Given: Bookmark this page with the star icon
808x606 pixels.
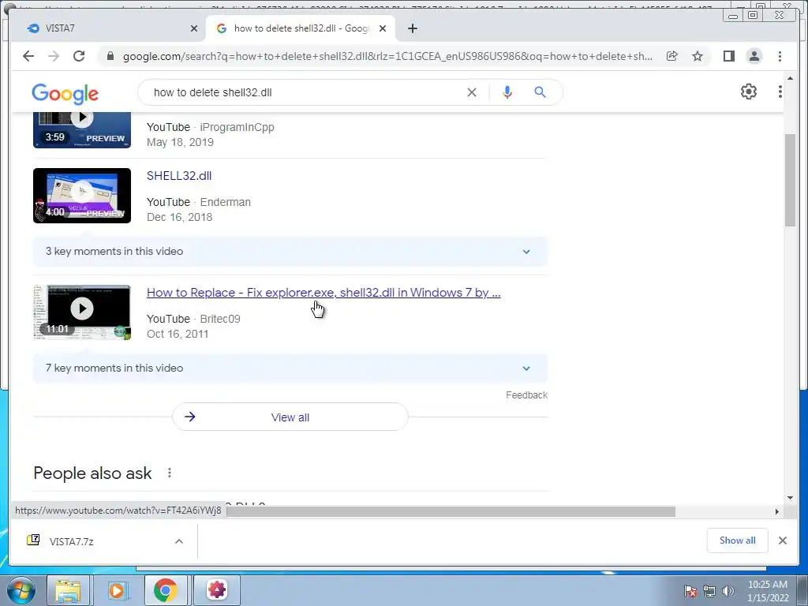Looking at the screenshot, I should pos(698,56).
